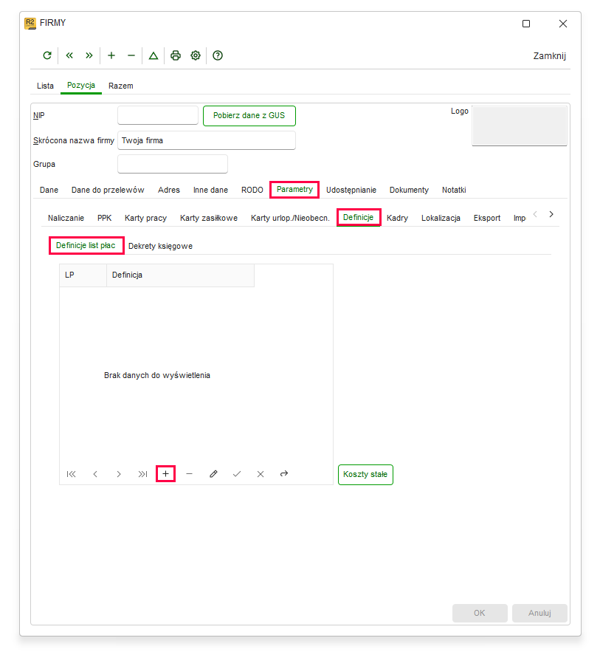This screenshot has height=652, width=600.
Task: Open the RODO tab
Action: tap(252, 190)
